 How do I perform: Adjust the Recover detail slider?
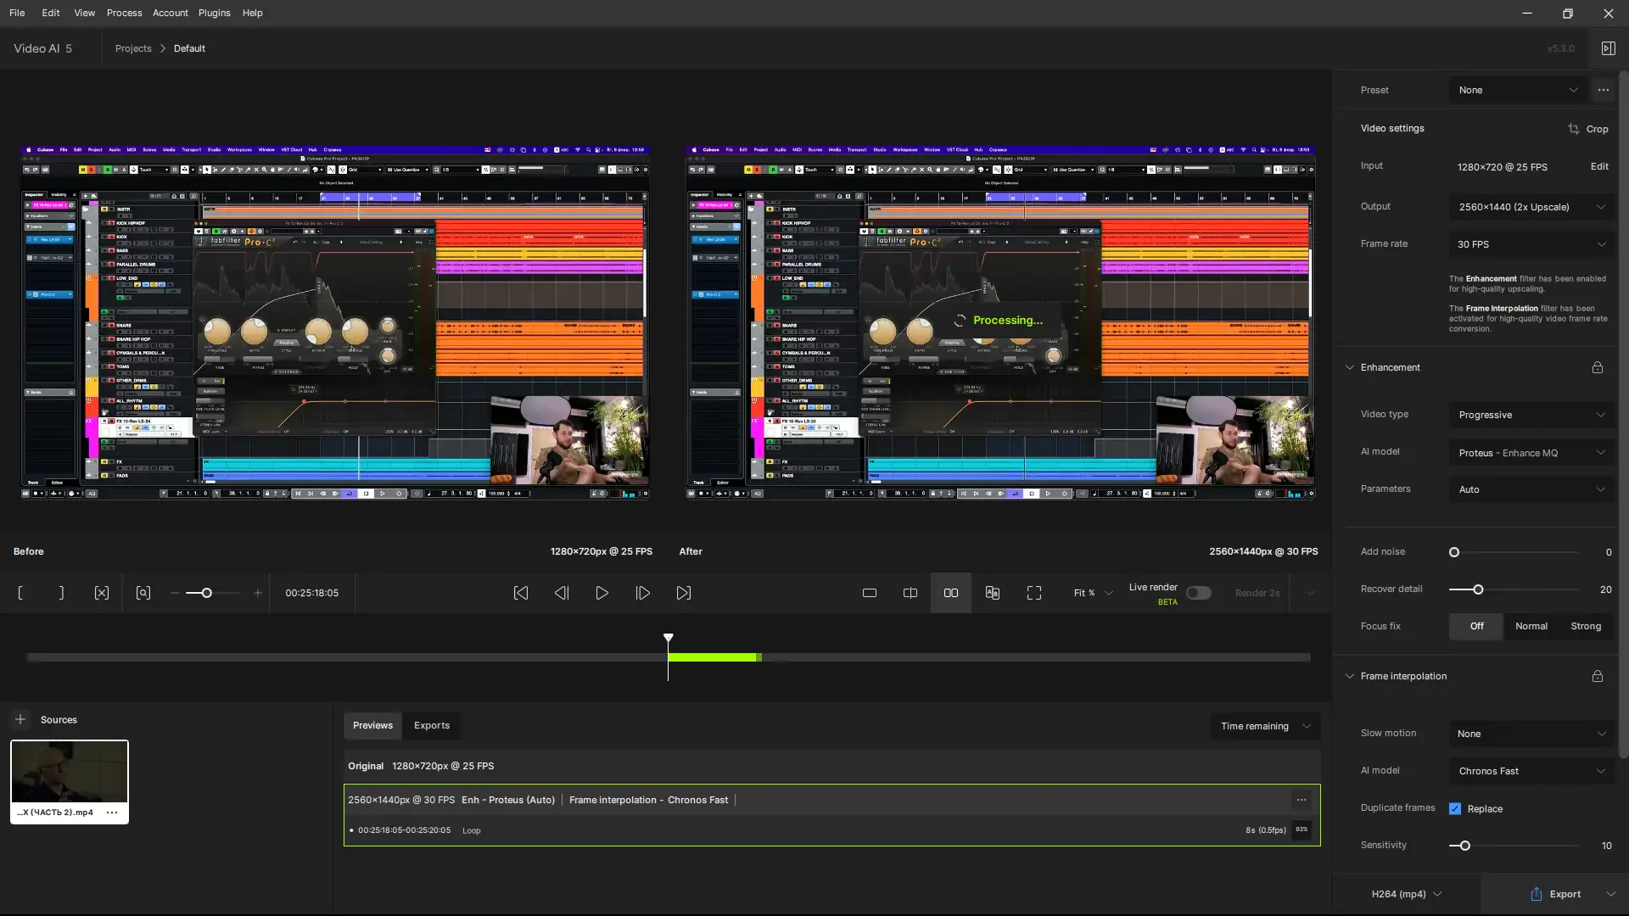1478,589
